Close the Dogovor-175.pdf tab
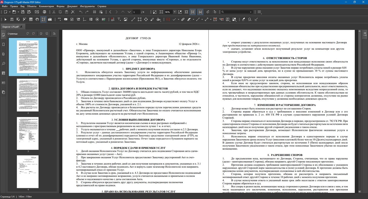 tap(21, 26)
